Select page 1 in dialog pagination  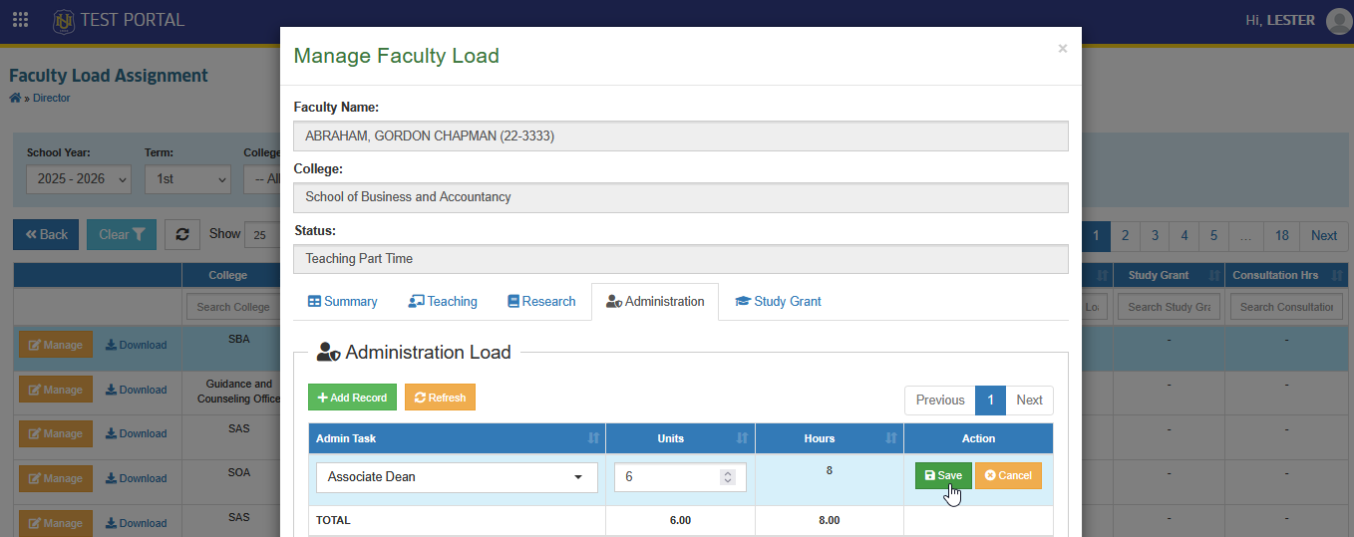click(x=990, y=400)
